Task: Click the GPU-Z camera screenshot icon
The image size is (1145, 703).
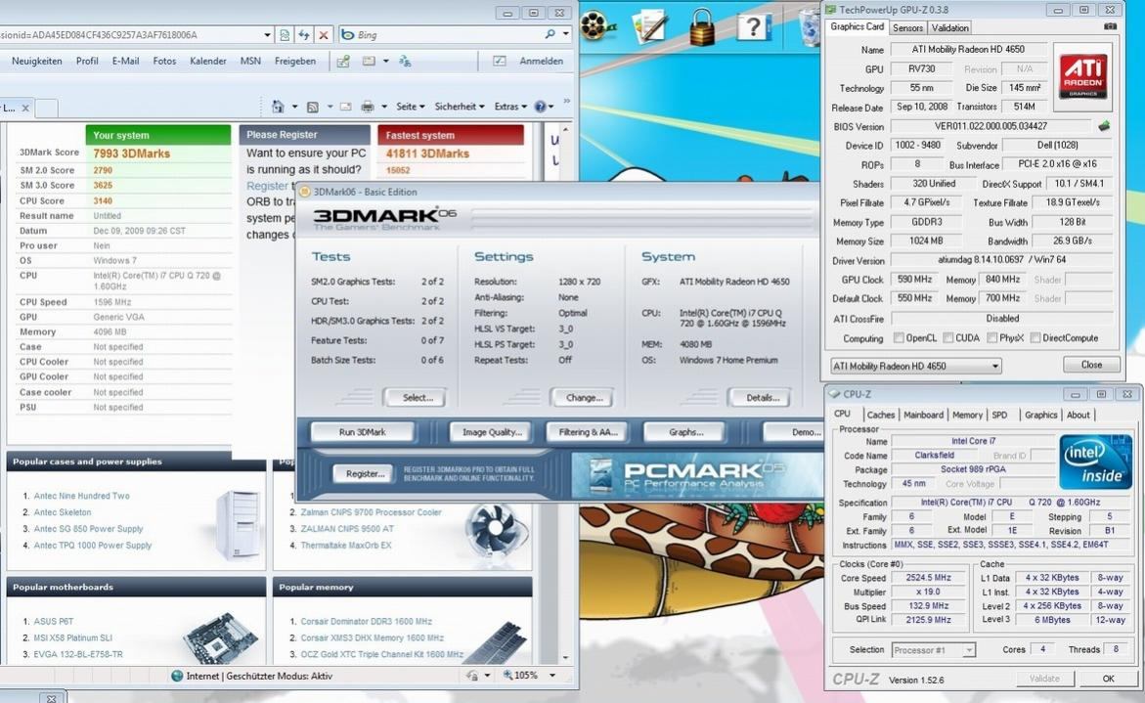Action: 1110,27
